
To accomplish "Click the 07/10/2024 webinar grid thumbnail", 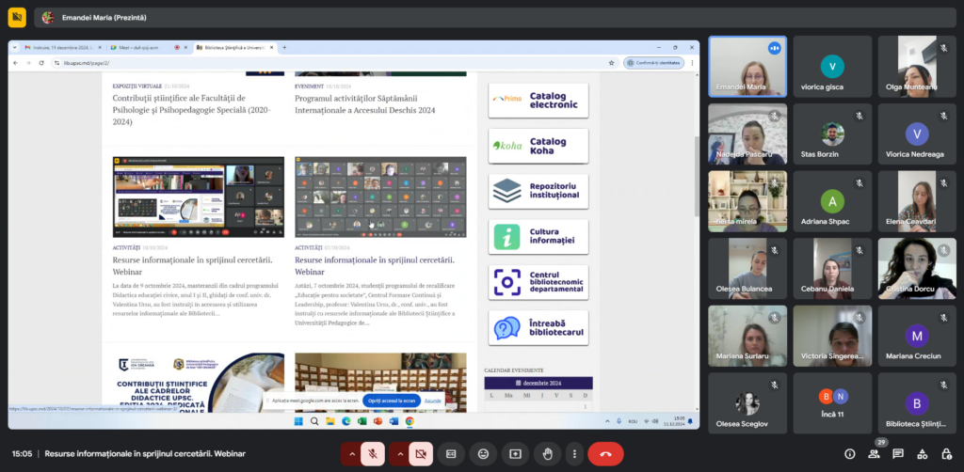I will click(380, 197).
